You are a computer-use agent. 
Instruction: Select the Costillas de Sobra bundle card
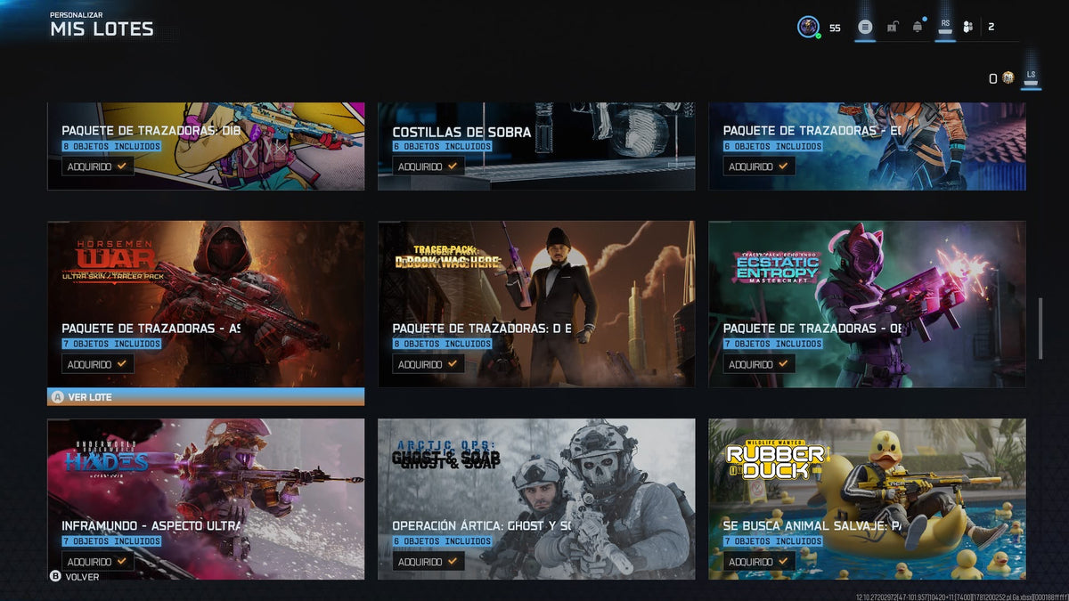pos(536,146)
